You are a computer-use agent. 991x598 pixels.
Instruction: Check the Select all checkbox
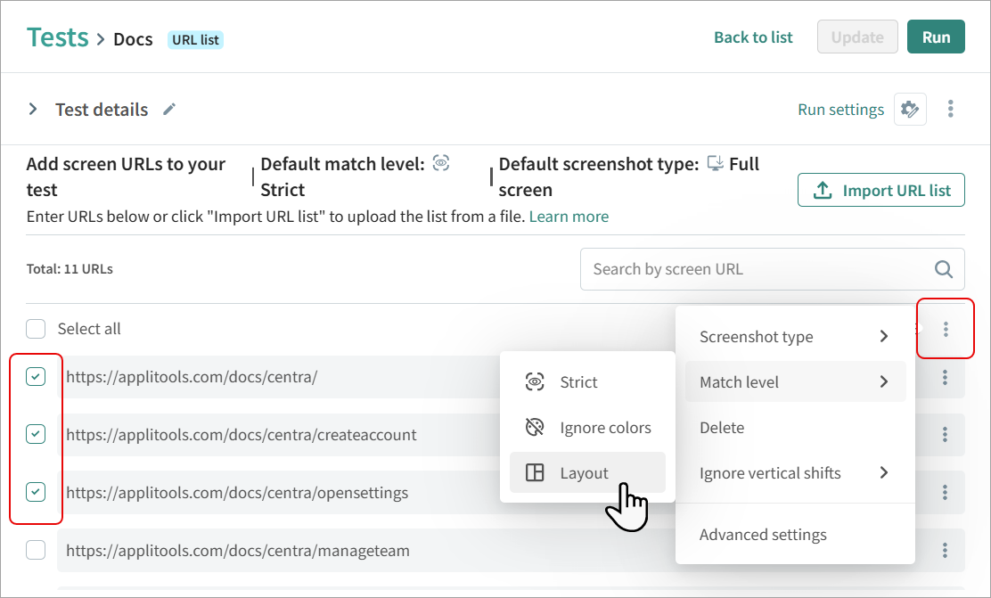click(x=36, y=329)
